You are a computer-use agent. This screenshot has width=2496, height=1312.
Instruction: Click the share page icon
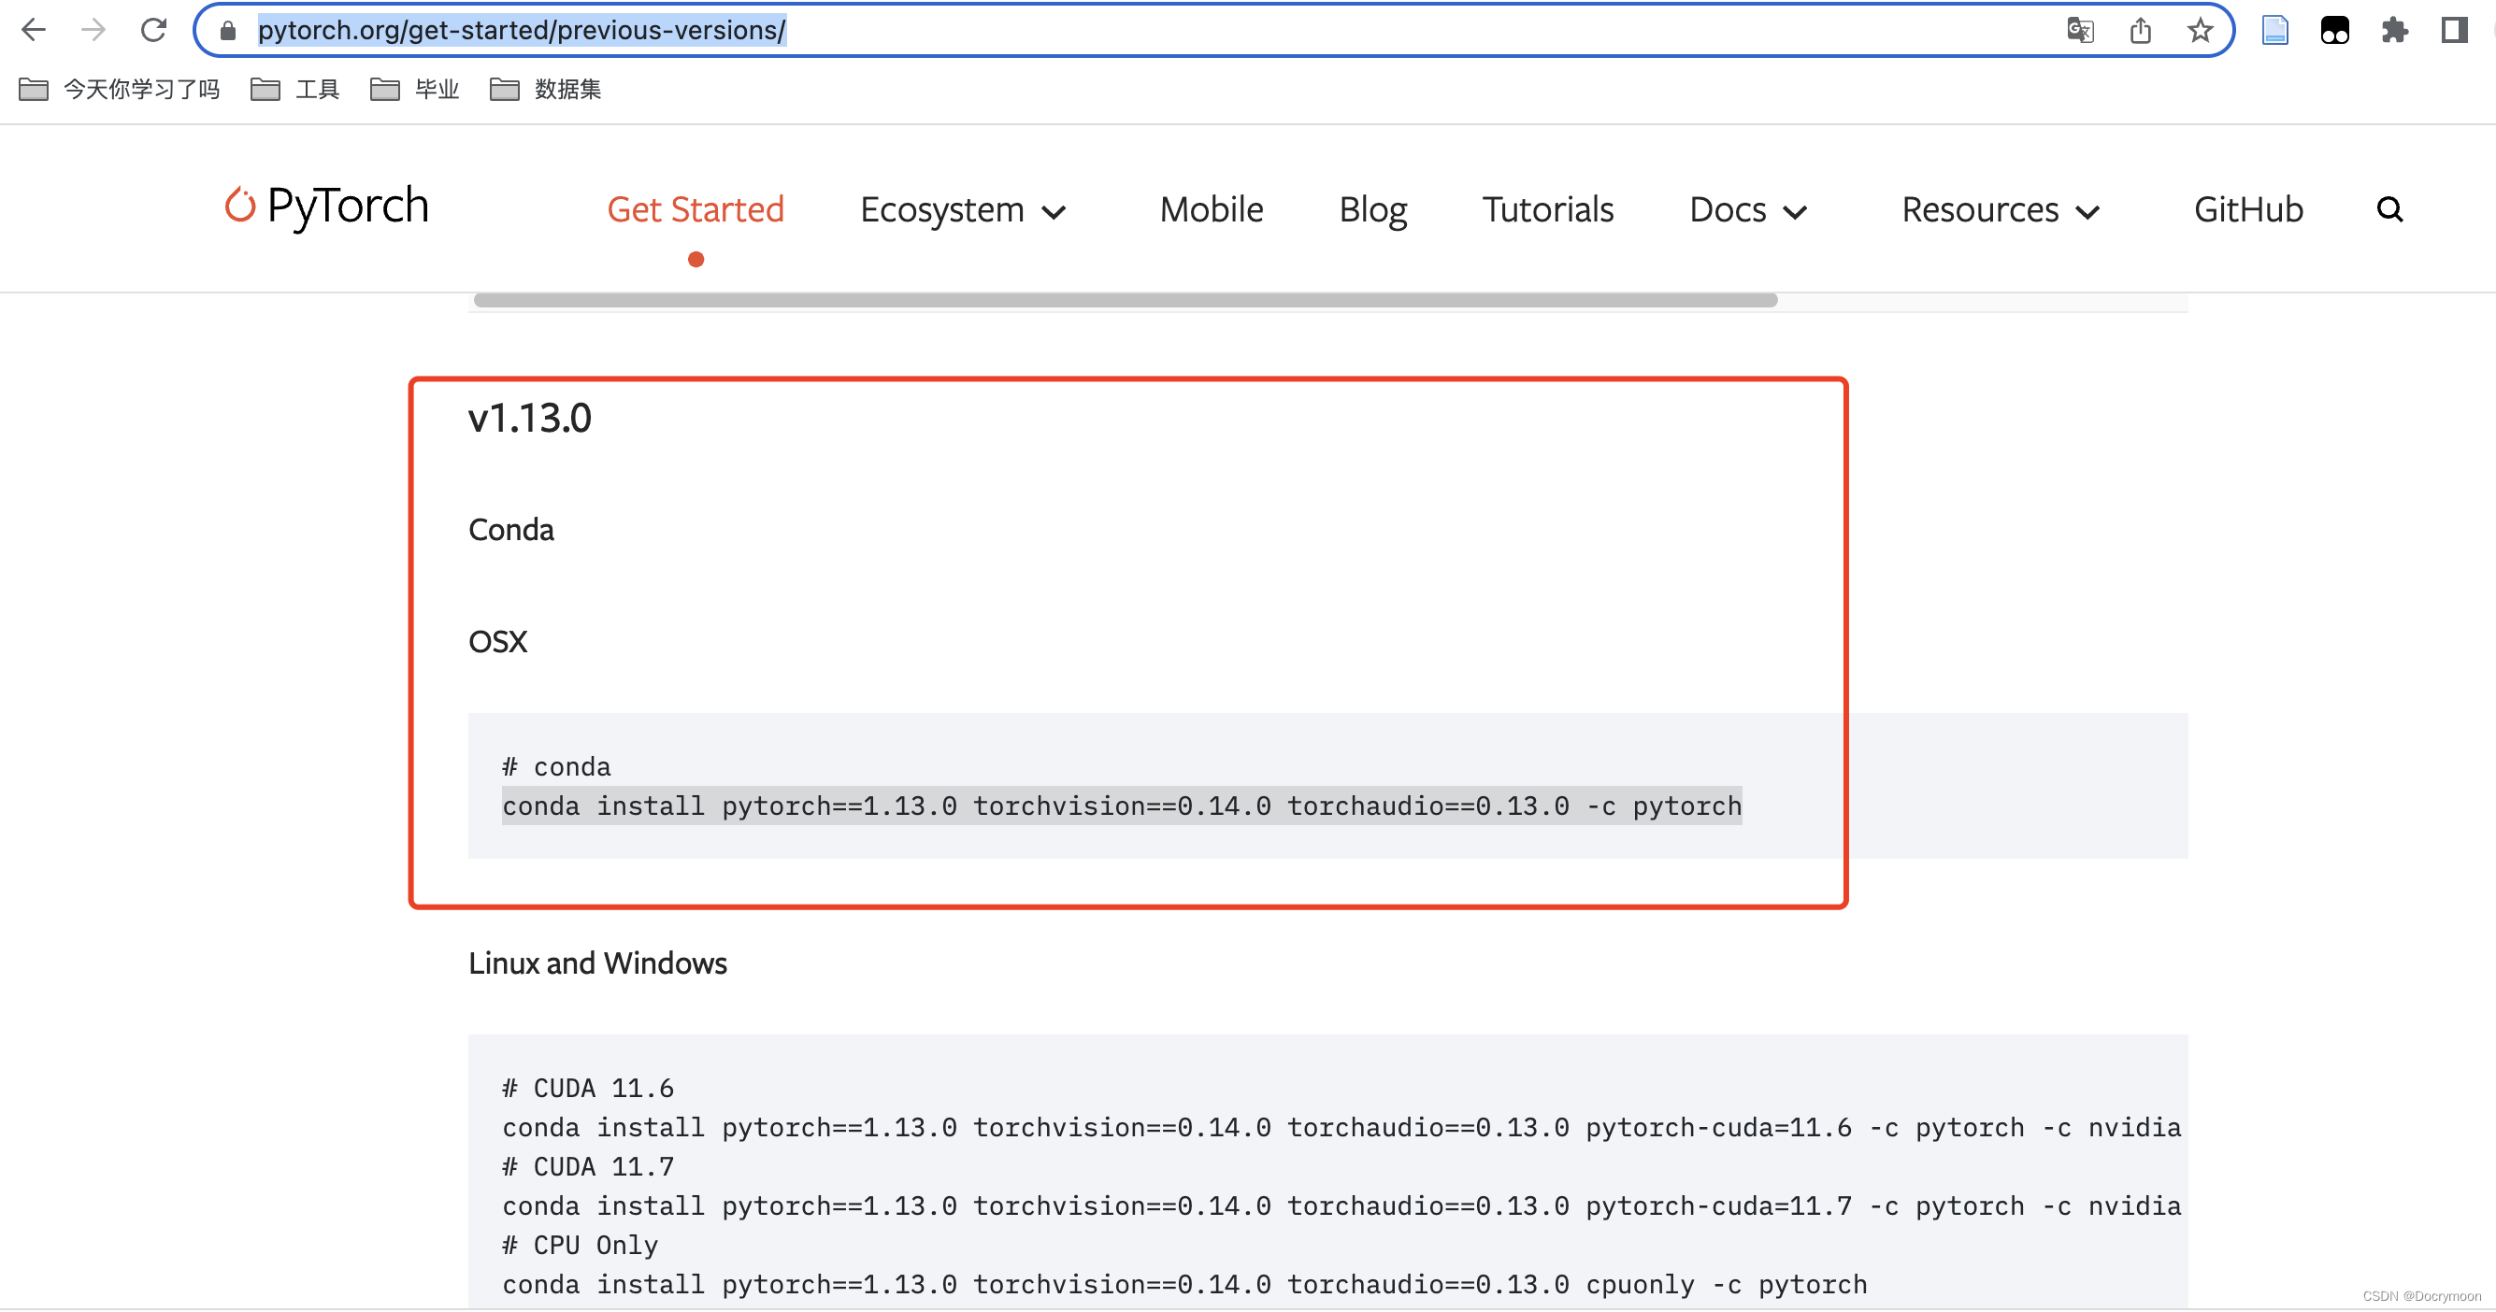tap(2140, 30)
